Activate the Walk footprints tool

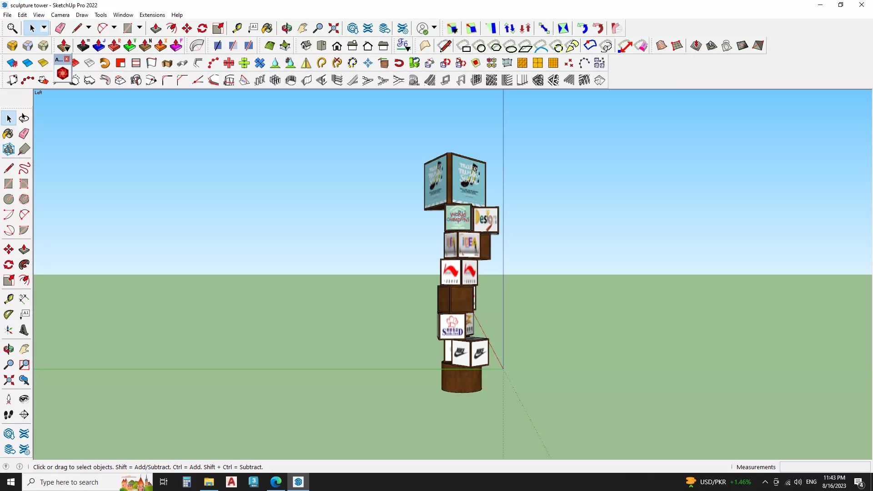tap(8, 415)
